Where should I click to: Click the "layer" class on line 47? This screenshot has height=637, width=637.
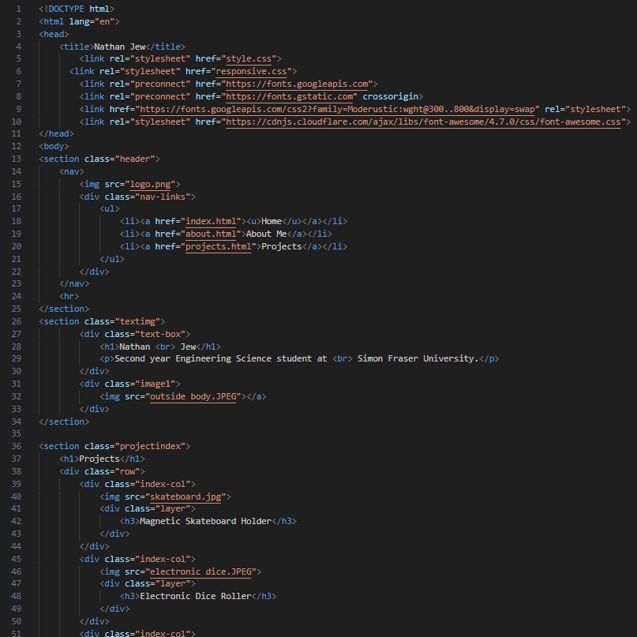click(x=173, y=583)
